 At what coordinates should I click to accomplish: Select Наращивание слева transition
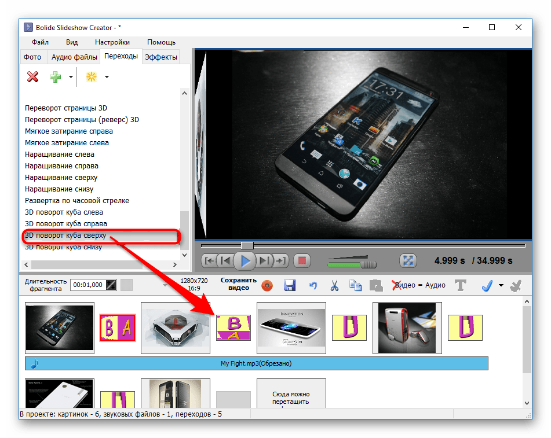(60, 154)
